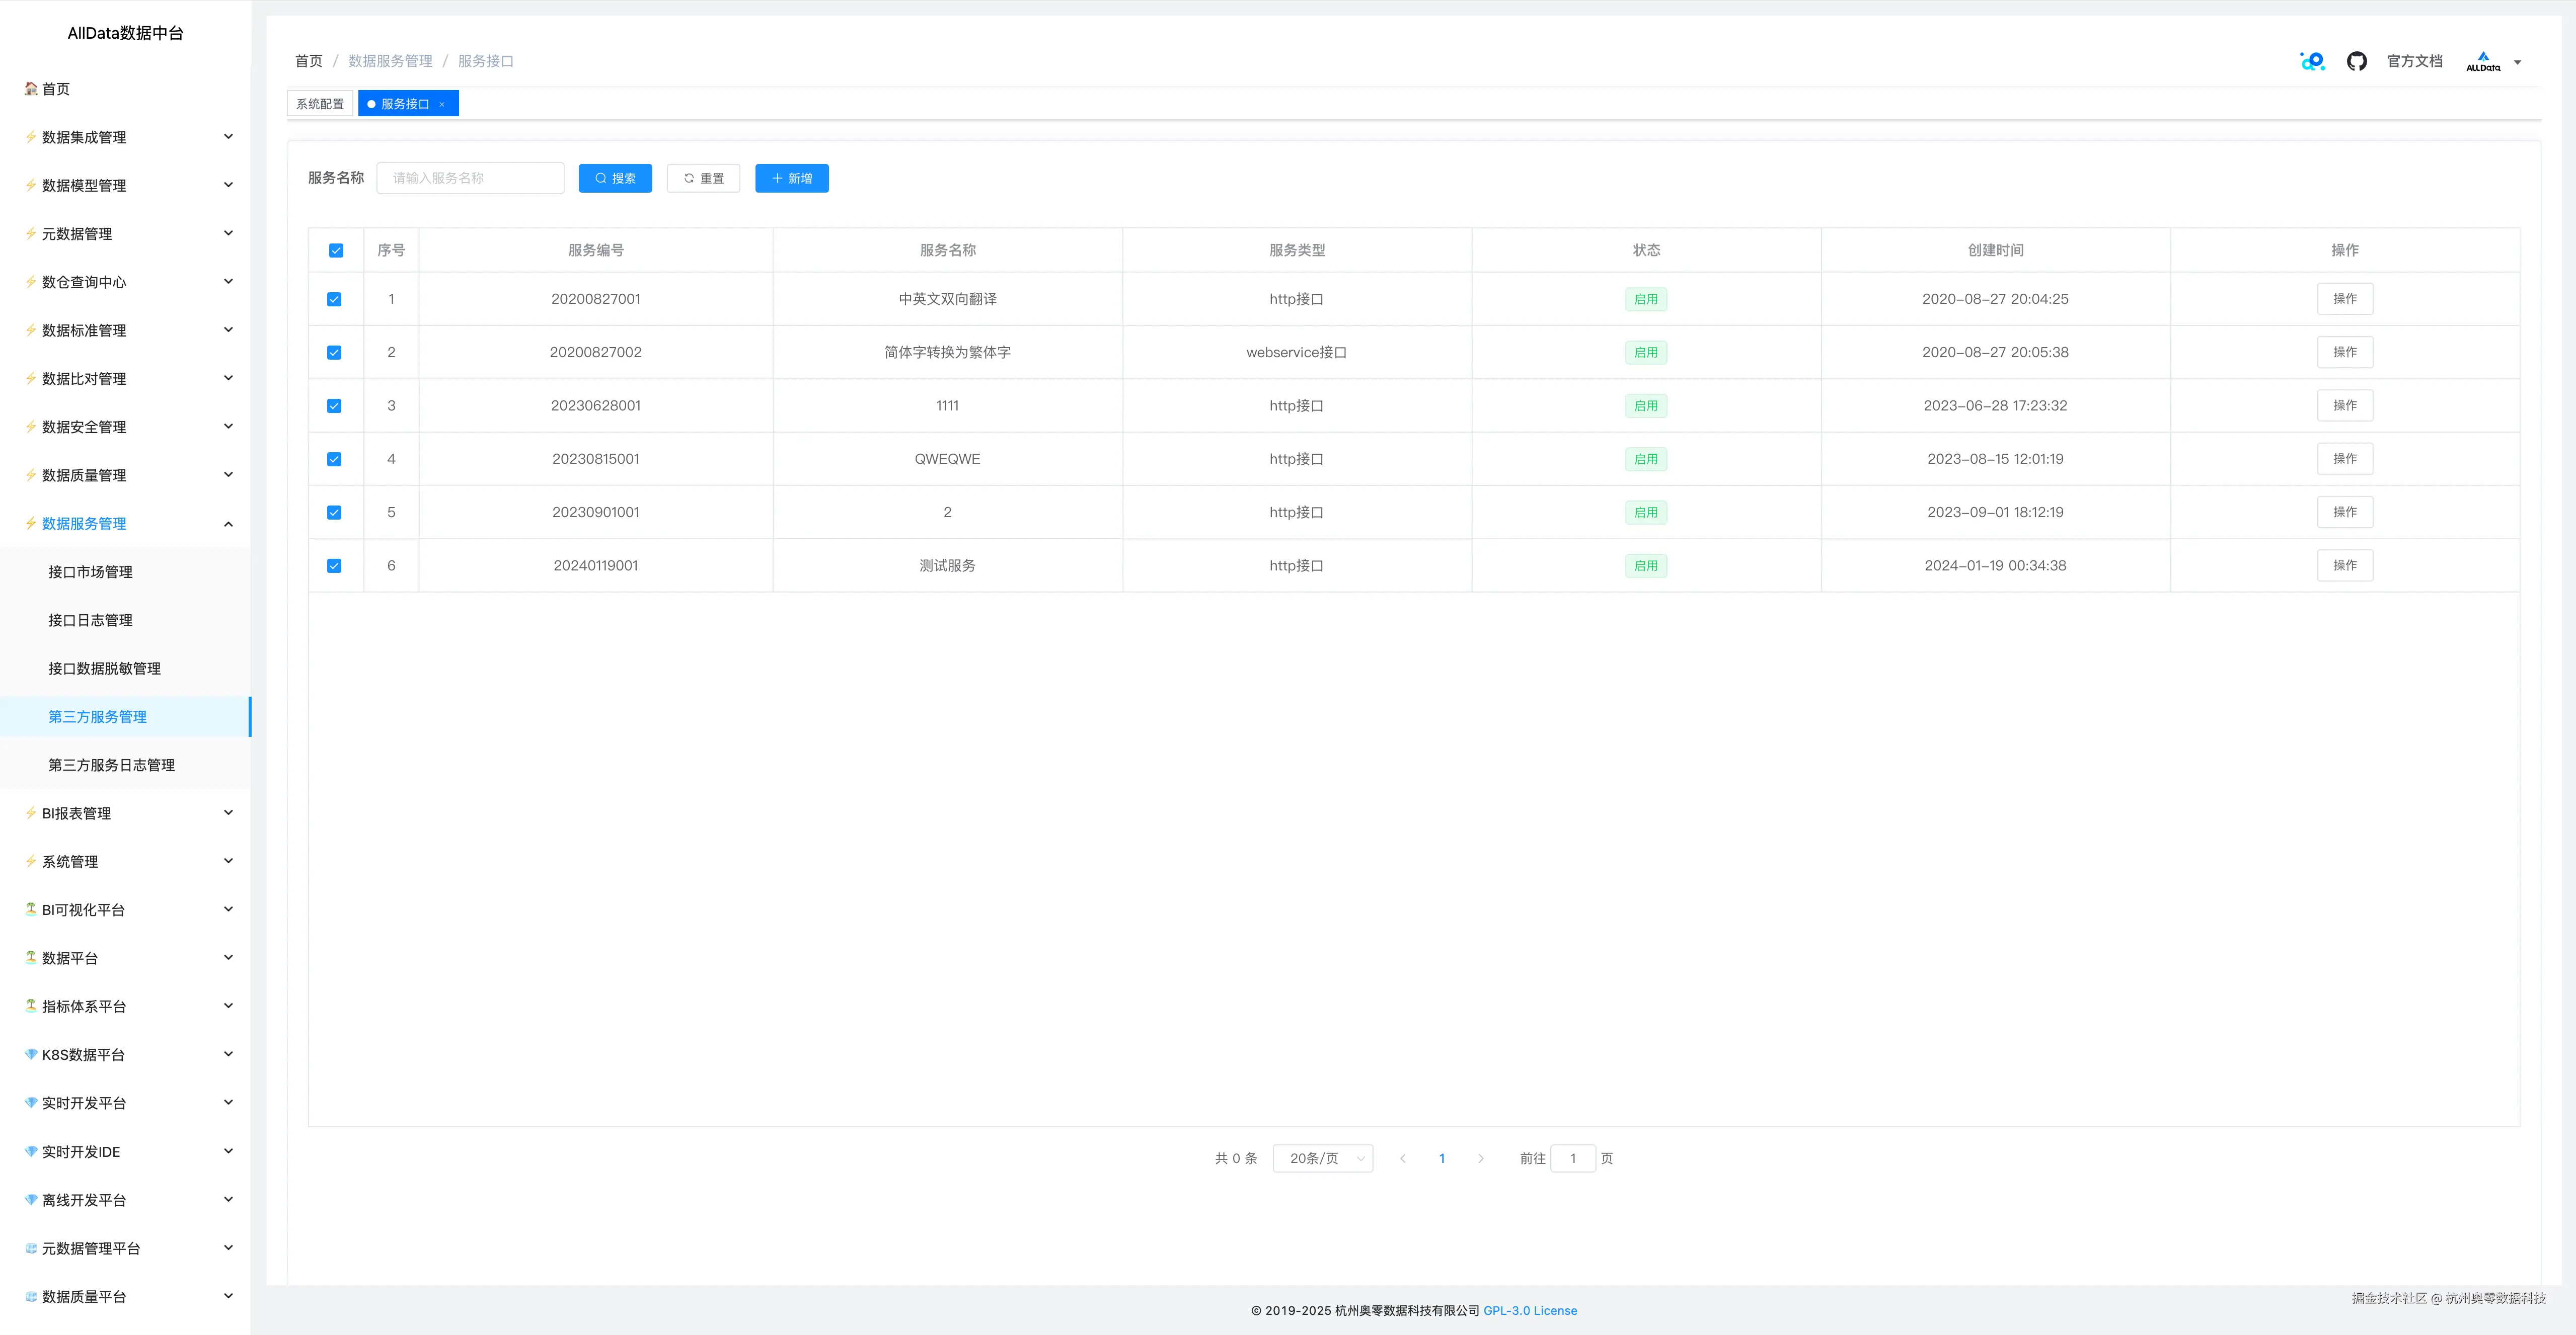Click the lightning icon next to 数据集成管理

pos(31,137)
